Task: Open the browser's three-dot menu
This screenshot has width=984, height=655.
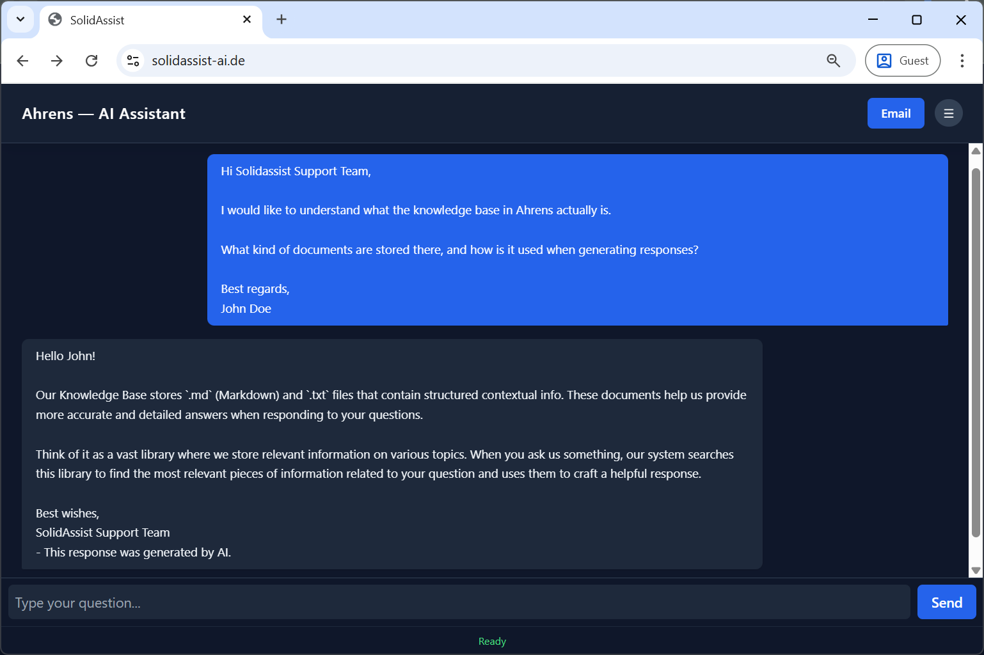Action: click(x=962, y=60)
